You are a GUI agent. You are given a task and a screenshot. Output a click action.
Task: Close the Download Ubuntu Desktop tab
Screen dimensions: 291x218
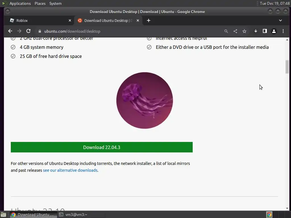(138, 20)
